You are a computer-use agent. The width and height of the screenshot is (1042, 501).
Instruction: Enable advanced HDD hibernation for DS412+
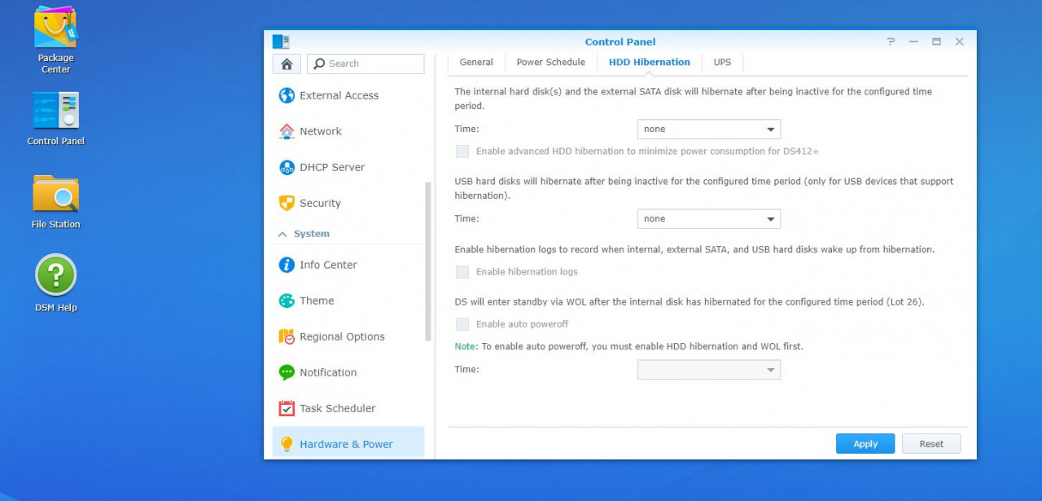pos(462,152)
